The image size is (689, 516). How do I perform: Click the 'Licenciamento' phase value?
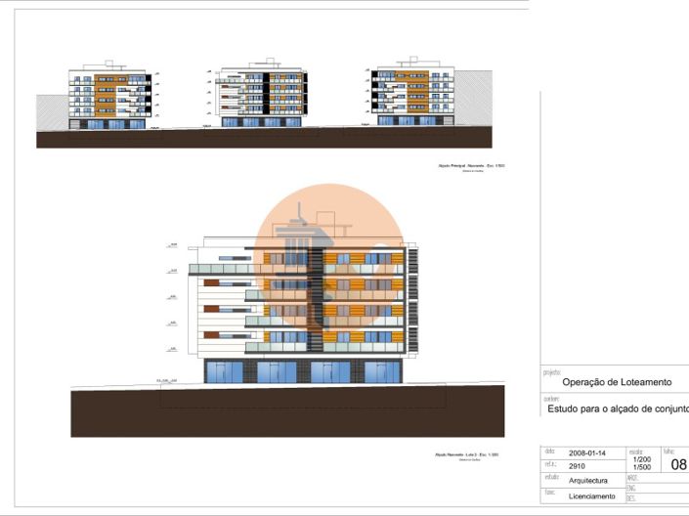(x=592, y=496)
